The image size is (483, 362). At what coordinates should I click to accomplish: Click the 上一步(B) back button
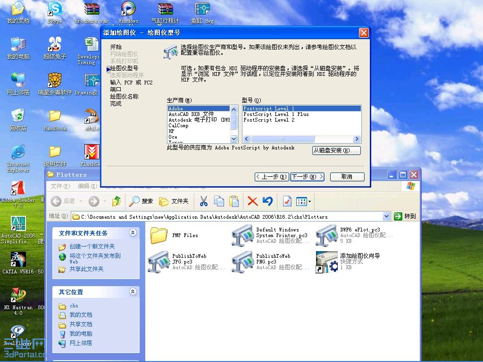[x=272, y=177]
